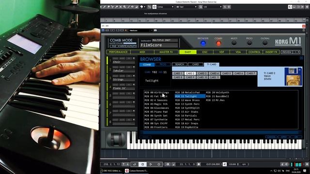Select the Cubase zoom magnifier tool
The width and height of the screenshot is (310, 174).
tap(124, 7)
